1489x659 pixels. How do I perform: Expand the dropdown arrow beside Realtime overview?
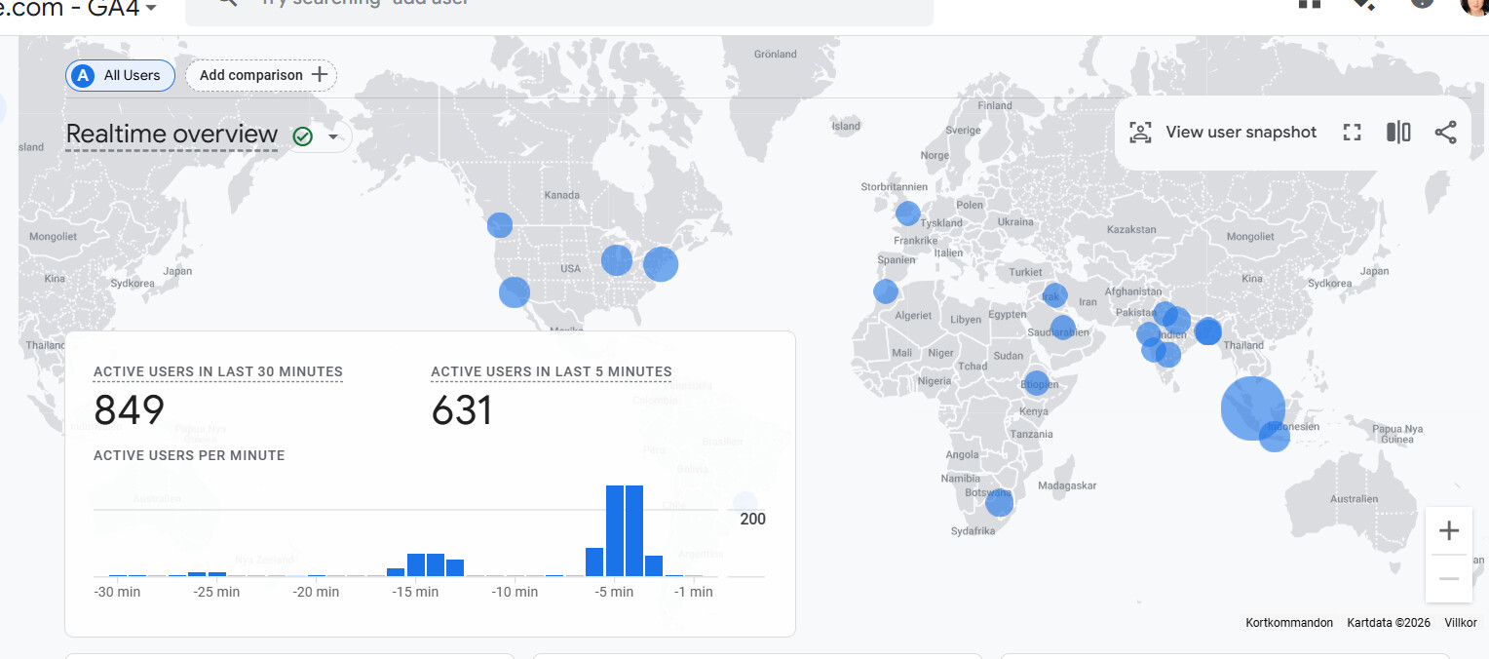pos(333,136)
